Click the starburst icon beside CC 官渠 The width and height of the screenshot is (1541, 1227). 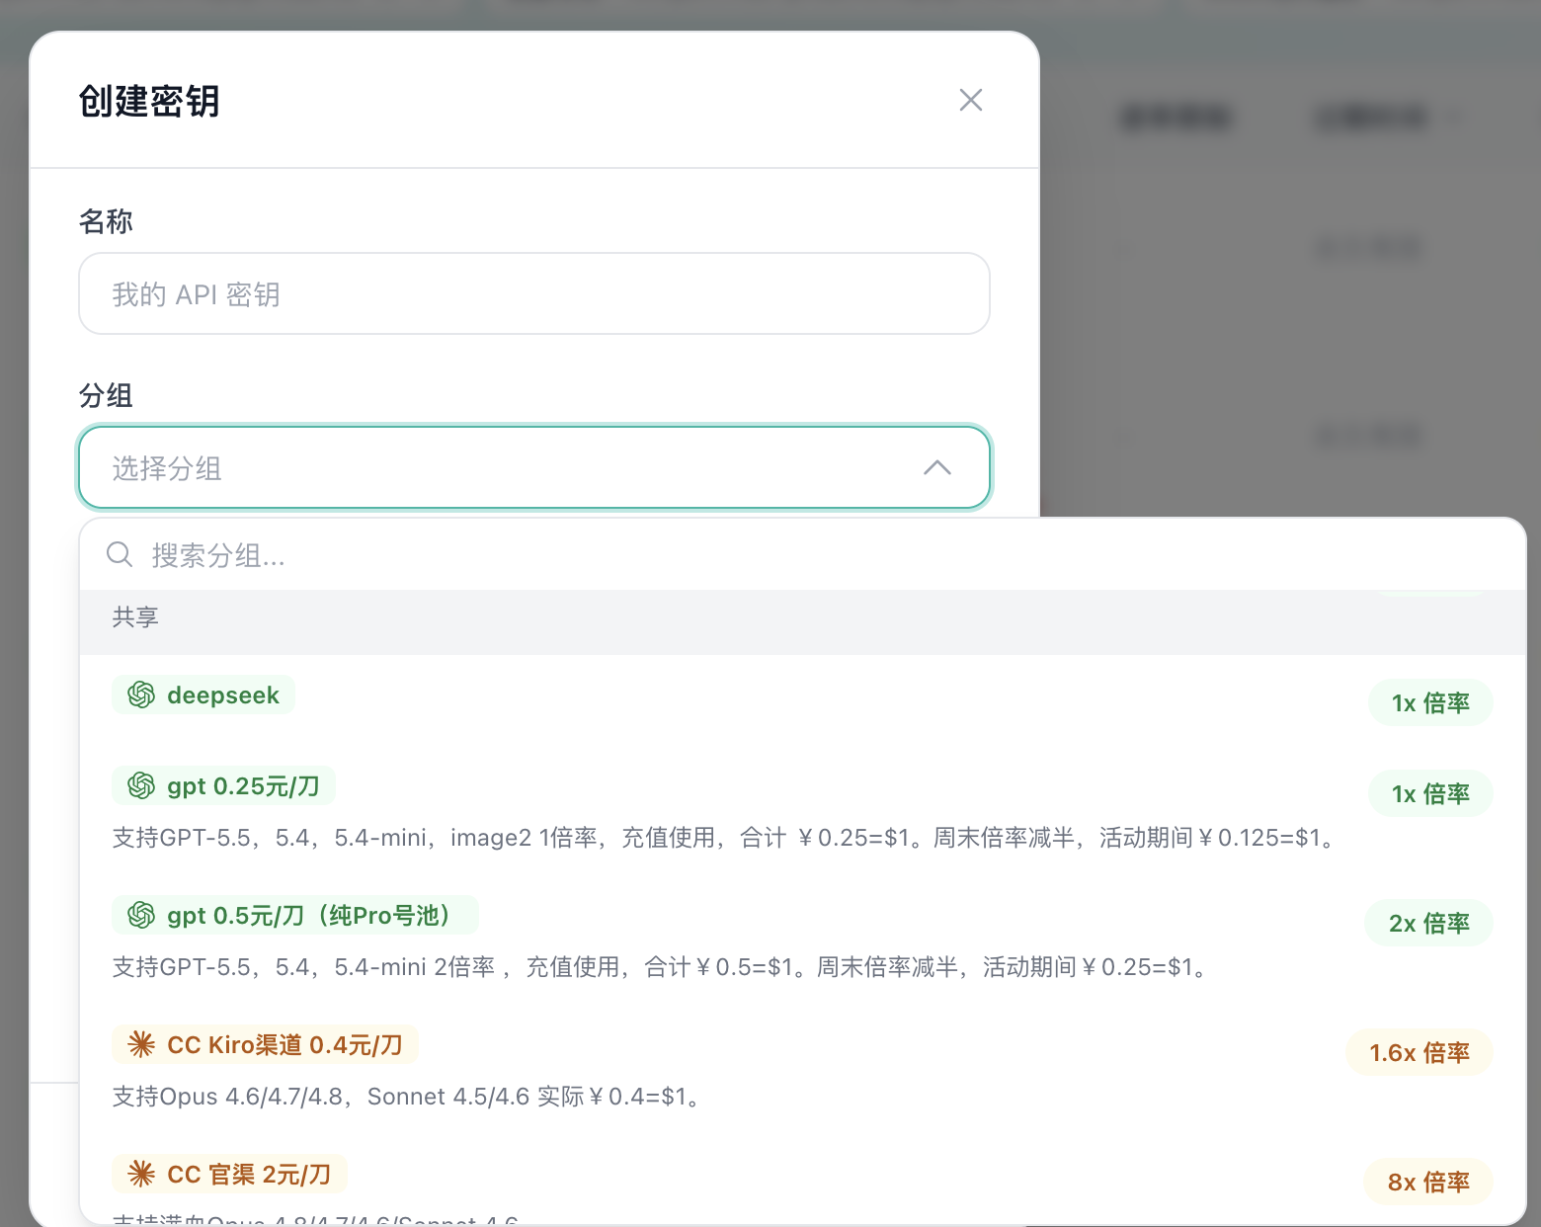(x=141, y=1175)
